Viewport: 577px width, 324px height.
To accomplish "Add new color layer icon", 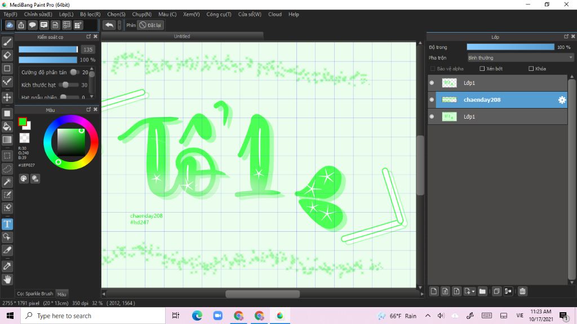I will coord(434,291).
